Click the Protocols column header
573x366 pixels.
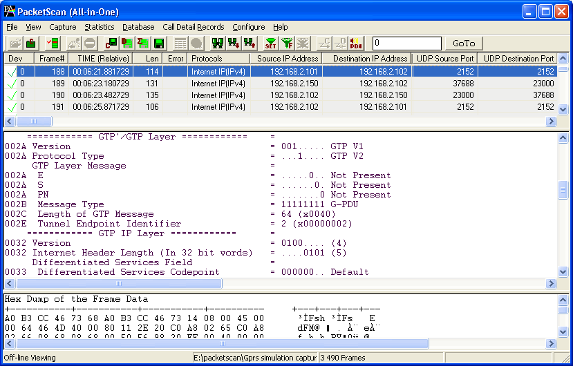(219, 59)
